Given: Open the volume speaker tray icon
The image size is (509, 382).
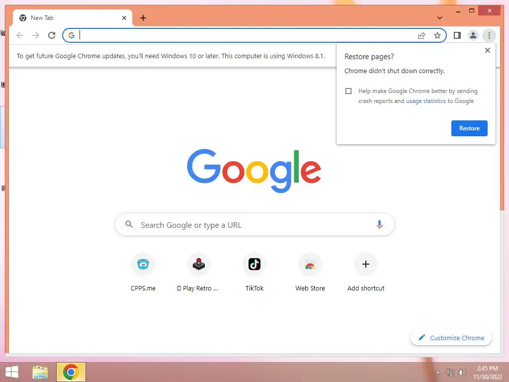Looking at the screenshot, I should (462, 372).
